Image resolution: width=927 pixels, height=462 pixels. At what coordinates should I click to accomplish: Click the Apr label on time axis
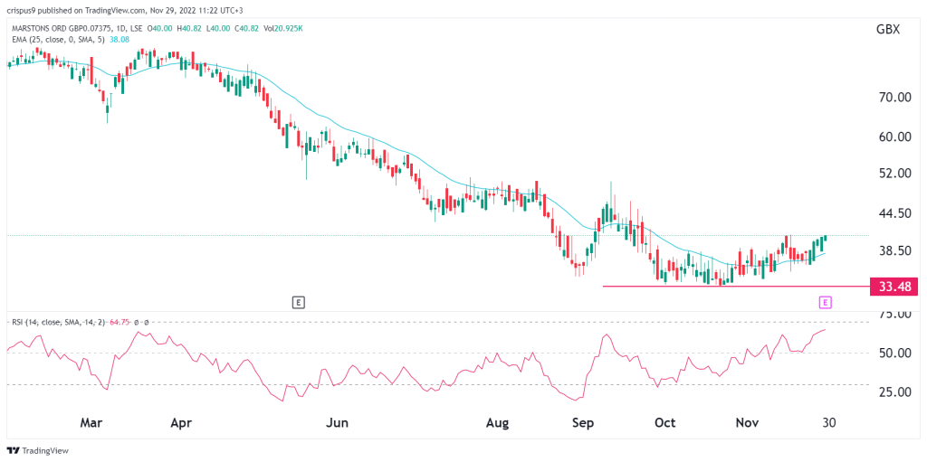pos(180,423)
